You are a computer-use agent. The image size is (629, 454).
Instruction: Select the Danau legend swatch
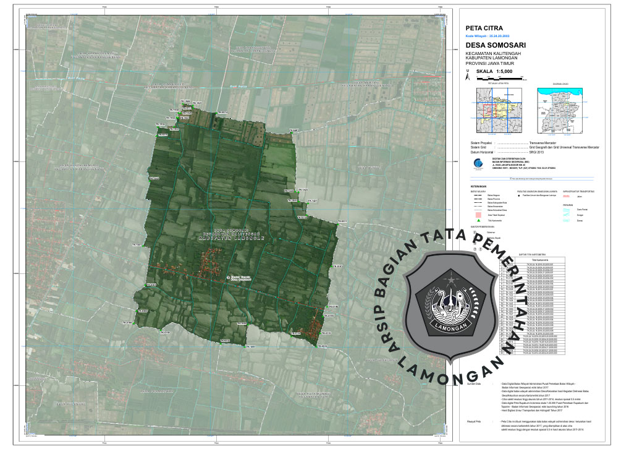(567, 220)
